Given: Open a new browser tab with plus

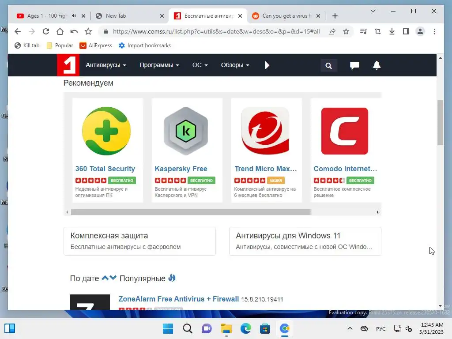Looking at the screenshot, I should coord(335,16).
